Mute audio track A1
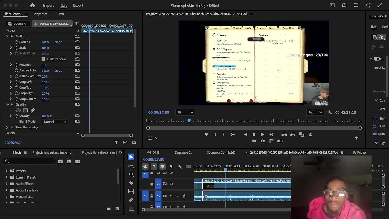The width and height of the screenshot is (389, 219). click(171, 196)
